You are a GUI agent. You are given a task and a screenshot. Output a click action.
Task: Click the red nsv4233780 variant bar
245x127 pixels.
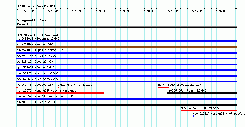coord(60,93)
